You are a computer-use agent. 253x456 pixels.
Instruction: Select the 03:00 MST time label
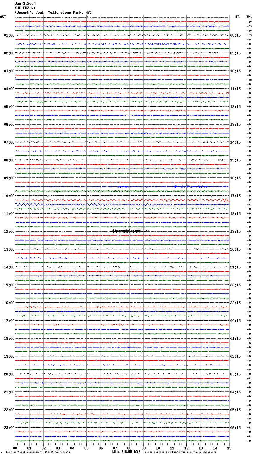click(x=9, y=71)
